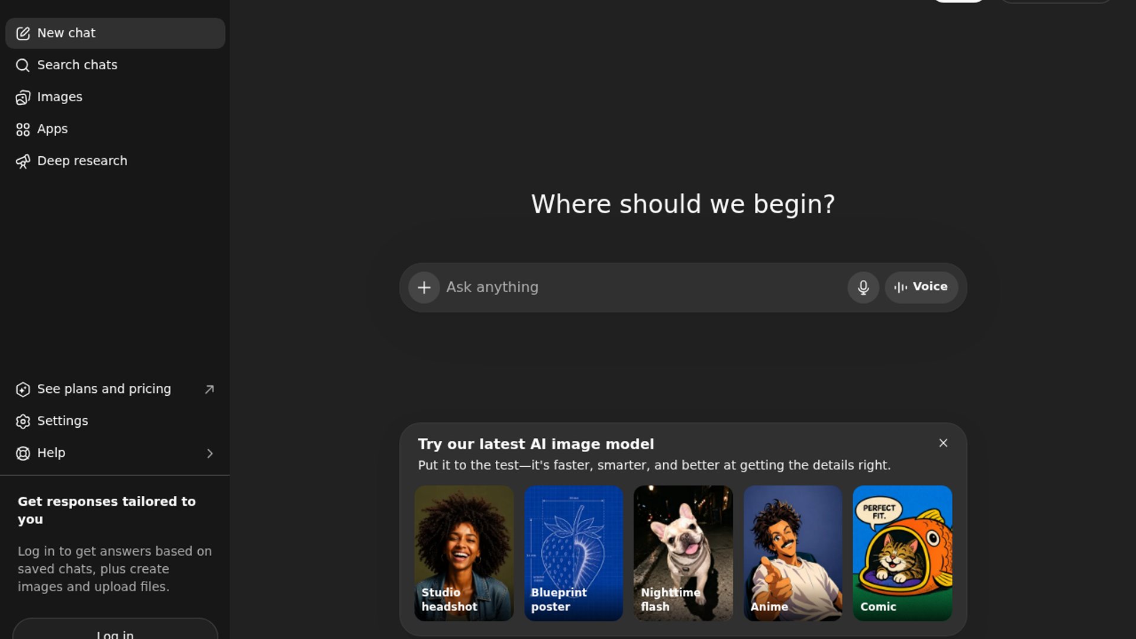
Task: Click the microphone dictation icon
Action: pyautogui.click(x=863, y=288)
